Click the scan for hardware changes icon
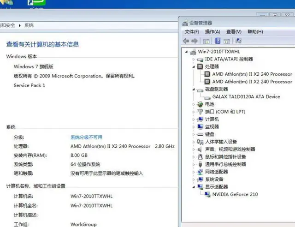The image size is (295, 227). [x=238, y=41]
